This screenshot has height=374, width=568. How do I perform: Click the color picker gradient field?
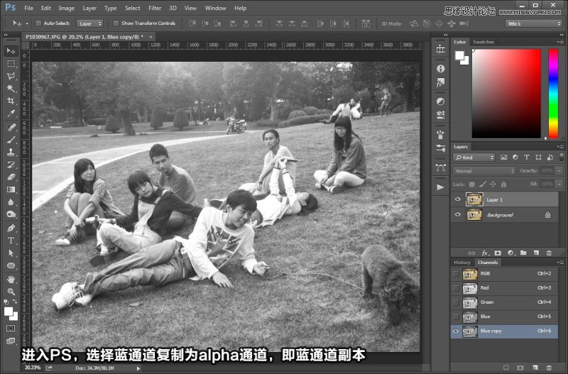click(x=507, y=94)
